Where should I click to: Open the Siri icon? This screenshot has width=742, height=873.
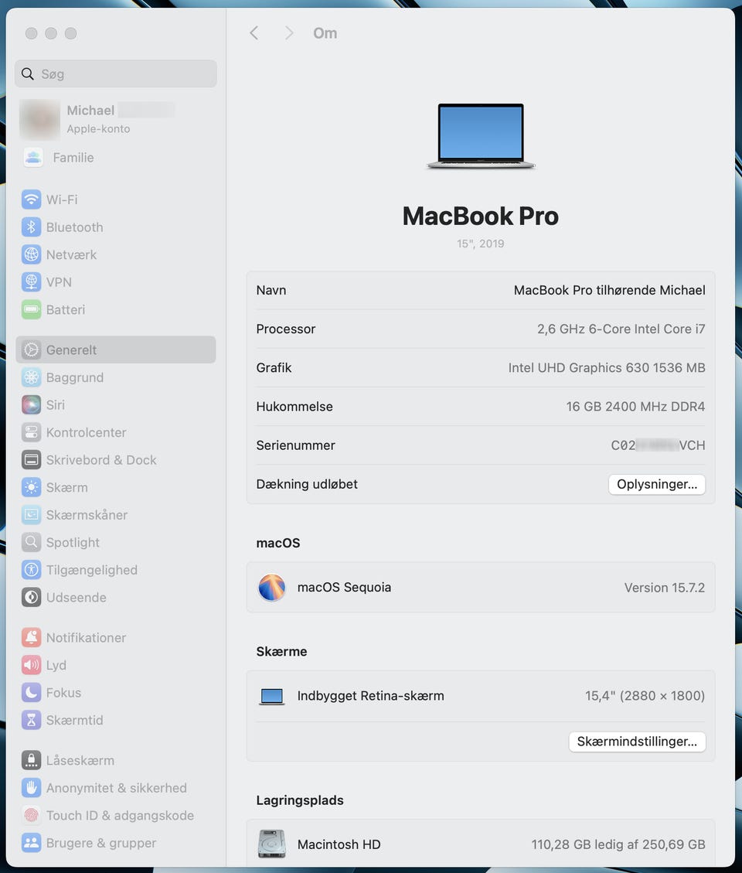click(31, 404)
